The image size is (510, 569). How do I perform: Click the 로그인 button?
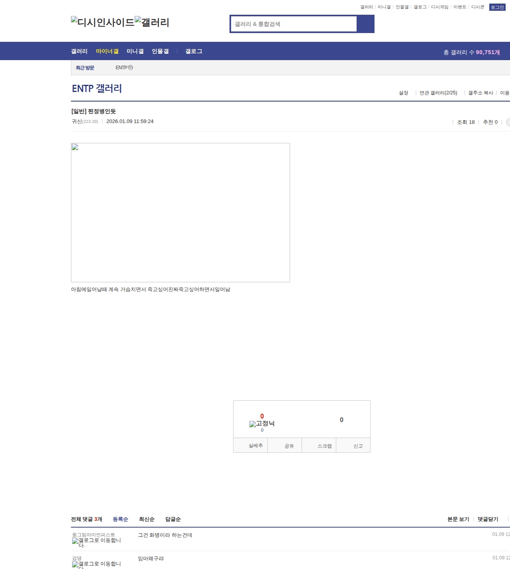(x=497, y=7)
